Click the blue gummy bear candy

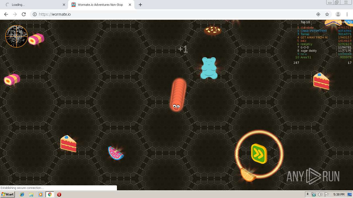pos(209,68)
